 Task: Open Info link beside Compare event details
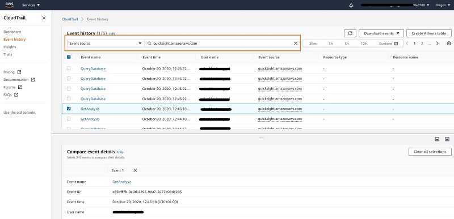[120, 152]
